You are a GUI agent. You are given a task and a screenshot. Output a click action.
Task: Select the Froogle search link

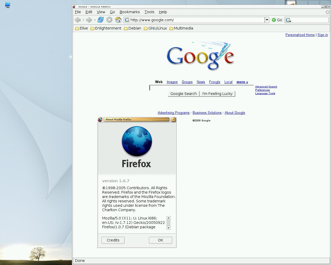(x=215, y=82)
